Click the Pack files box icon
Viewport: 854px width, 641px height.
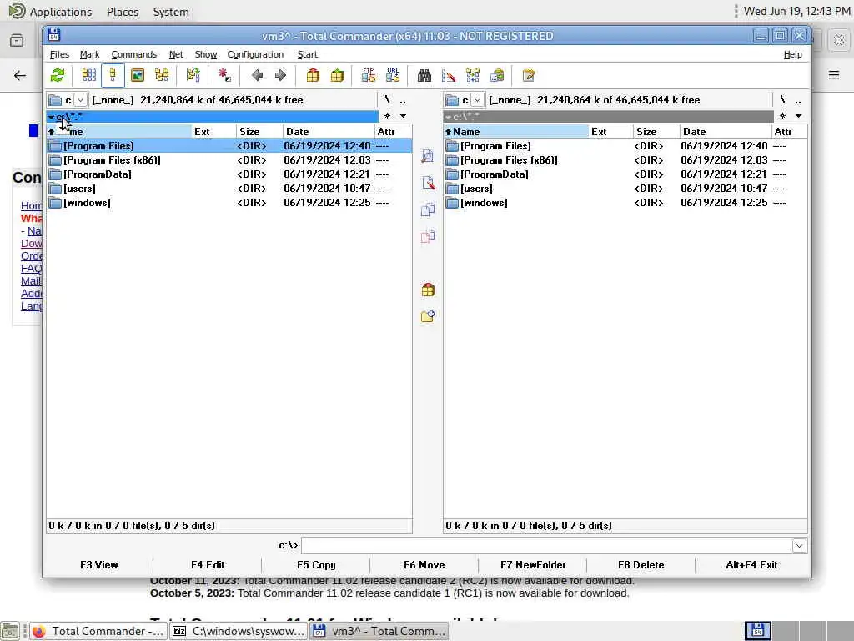[x=313, y=75]
